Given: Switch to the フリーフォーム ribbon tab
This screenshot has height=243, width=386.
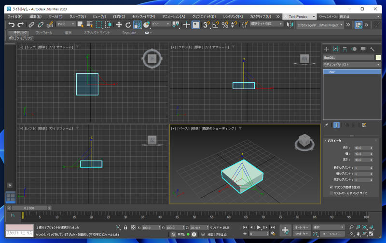Looking at the screenshot, I should (44, 33).
